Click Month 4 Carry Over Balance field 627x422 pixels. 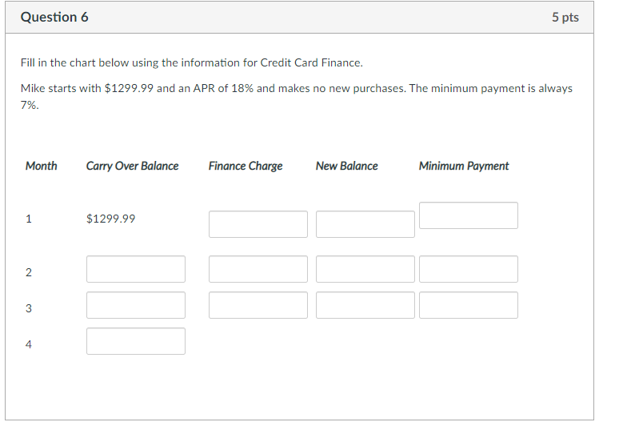[x=136, y=341]
